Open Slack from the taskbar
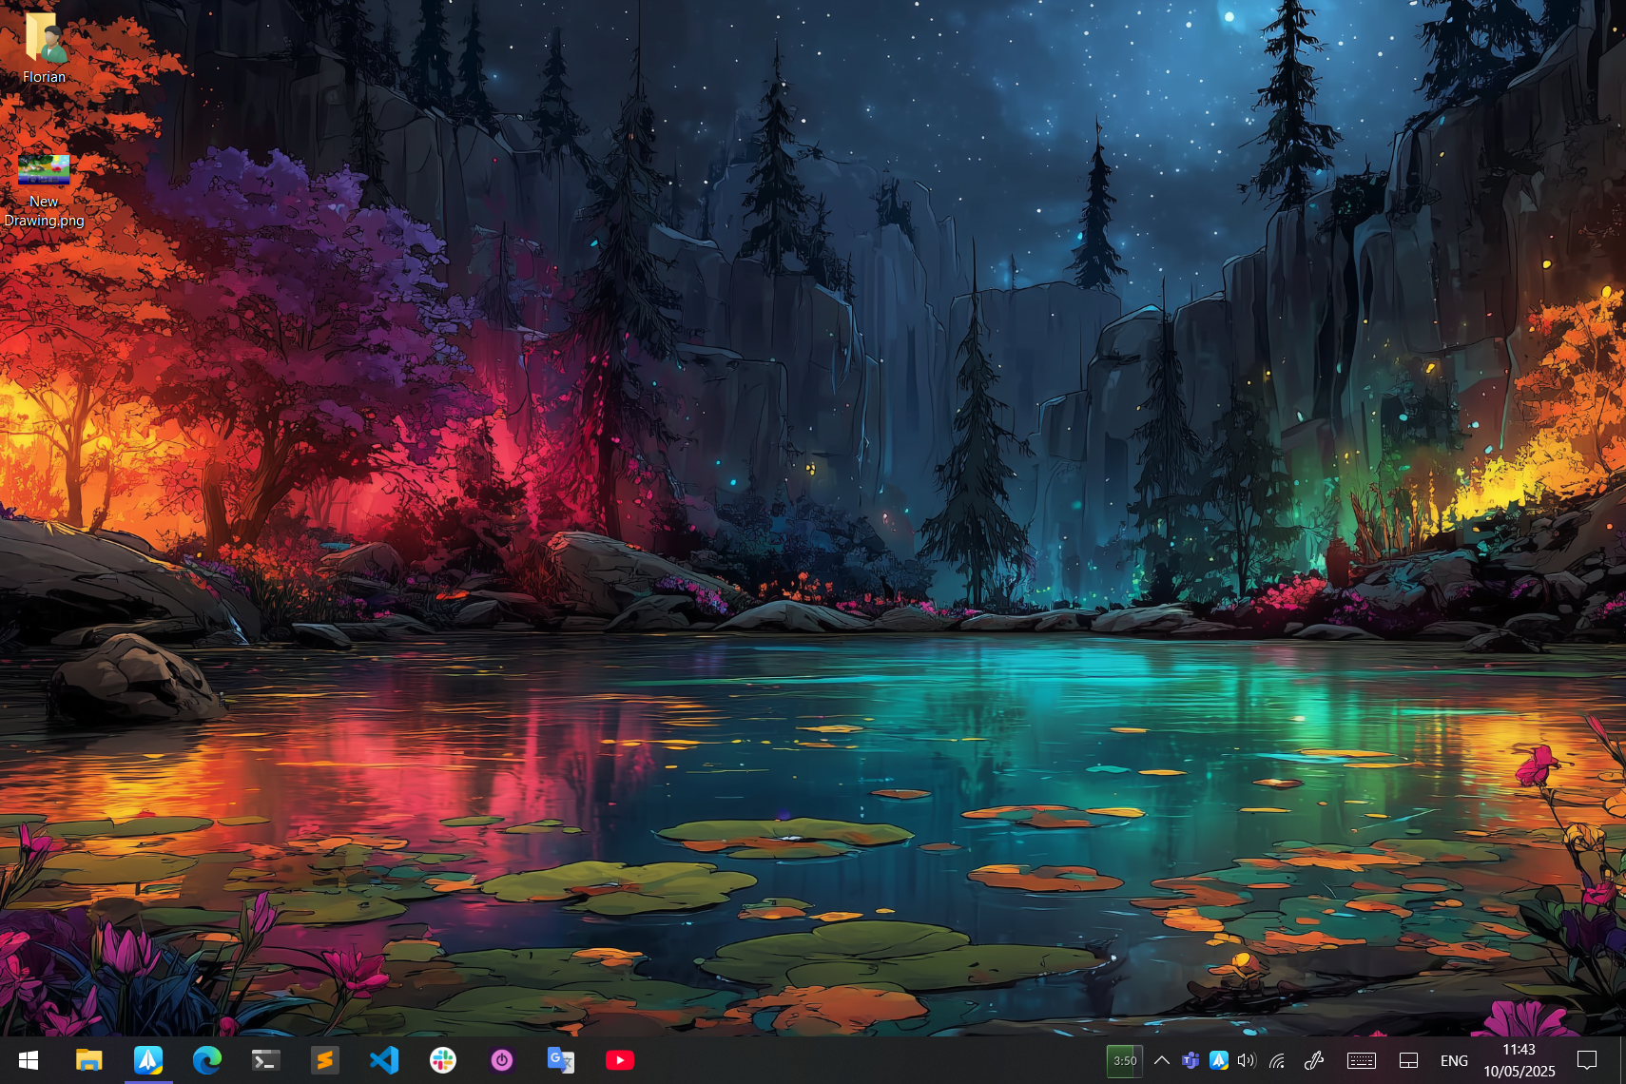 (x=443, y=1060)
